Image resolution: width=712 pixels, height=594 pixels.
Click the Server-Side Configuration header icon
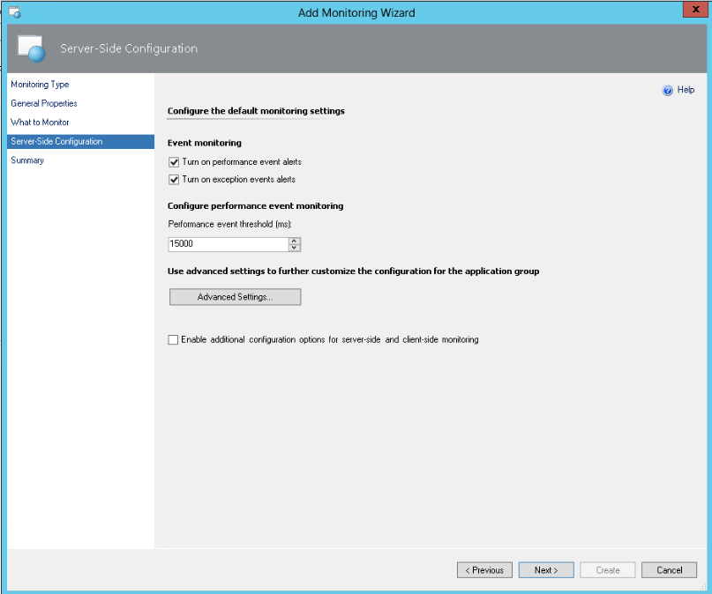pos(31,48)
